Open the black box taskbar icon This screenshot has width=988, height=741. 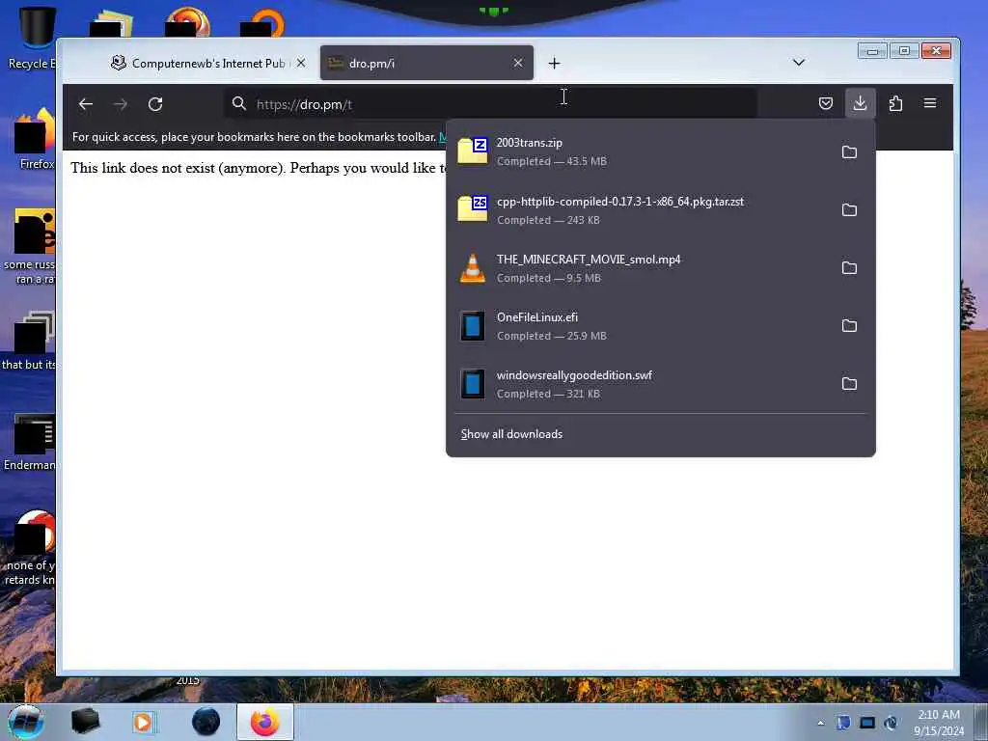[x=85, y=722]
